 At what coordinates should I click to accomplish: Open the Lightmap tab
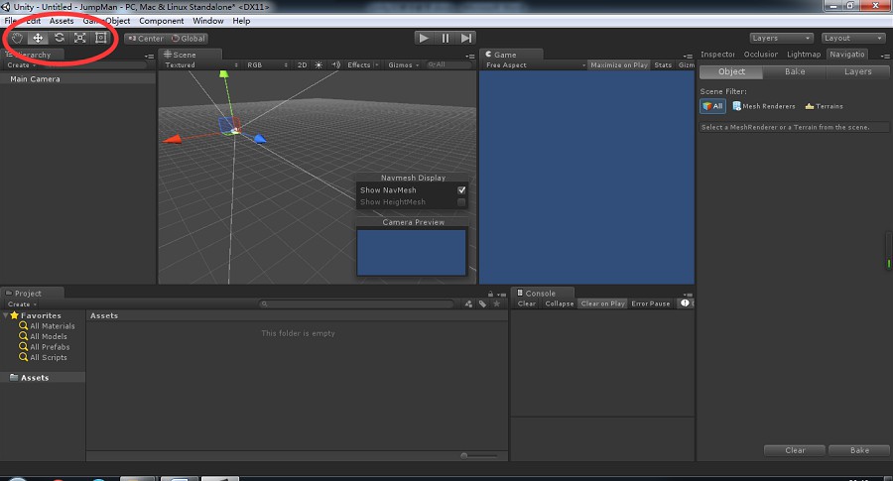click(804, 55)
